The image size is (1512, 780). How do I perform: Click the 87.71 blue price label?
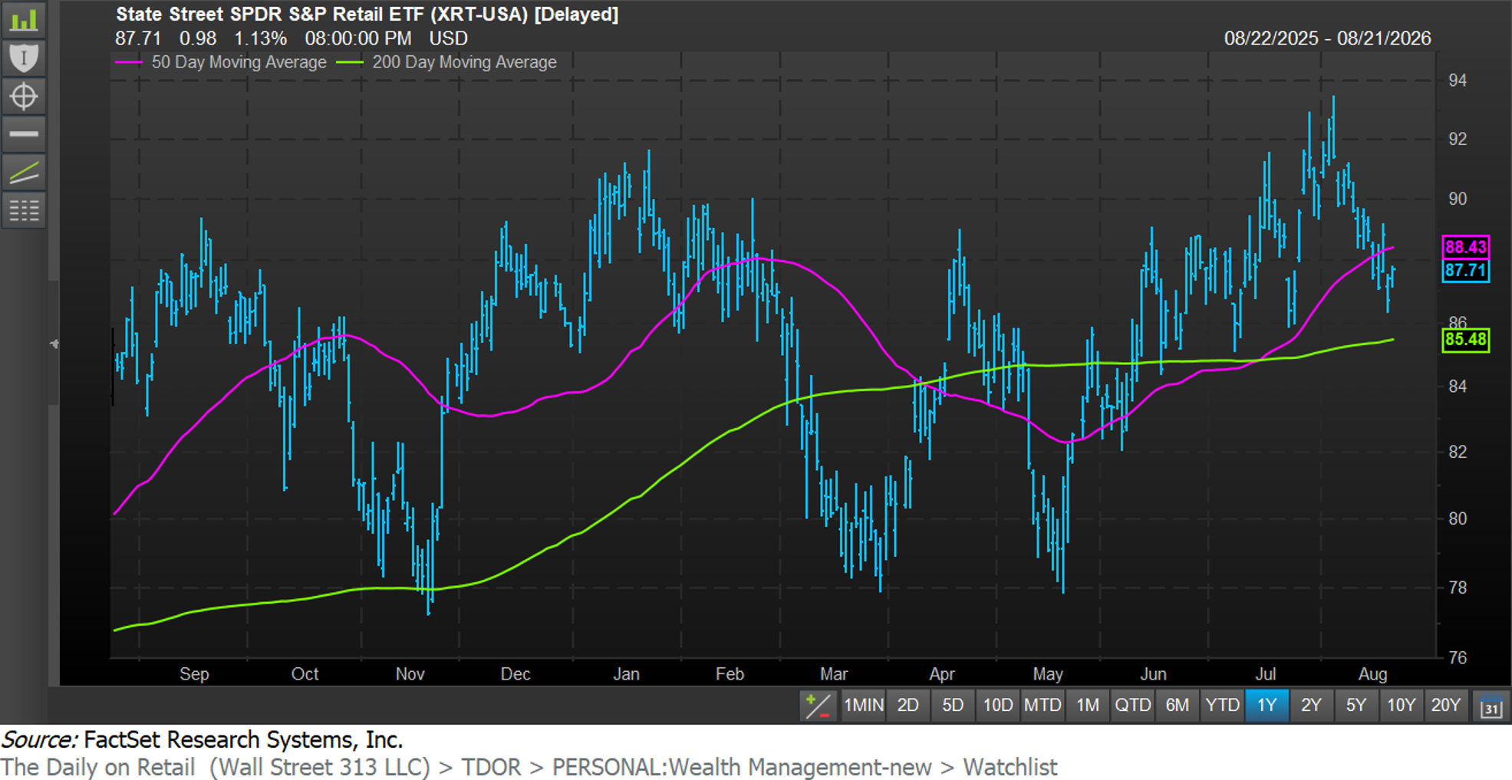(x=1465, y=270)
